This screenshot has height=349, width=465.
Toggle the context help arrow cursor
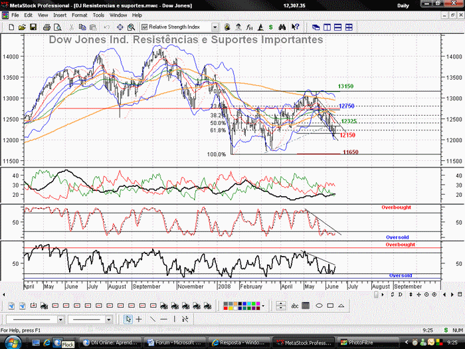coord(295,27)
